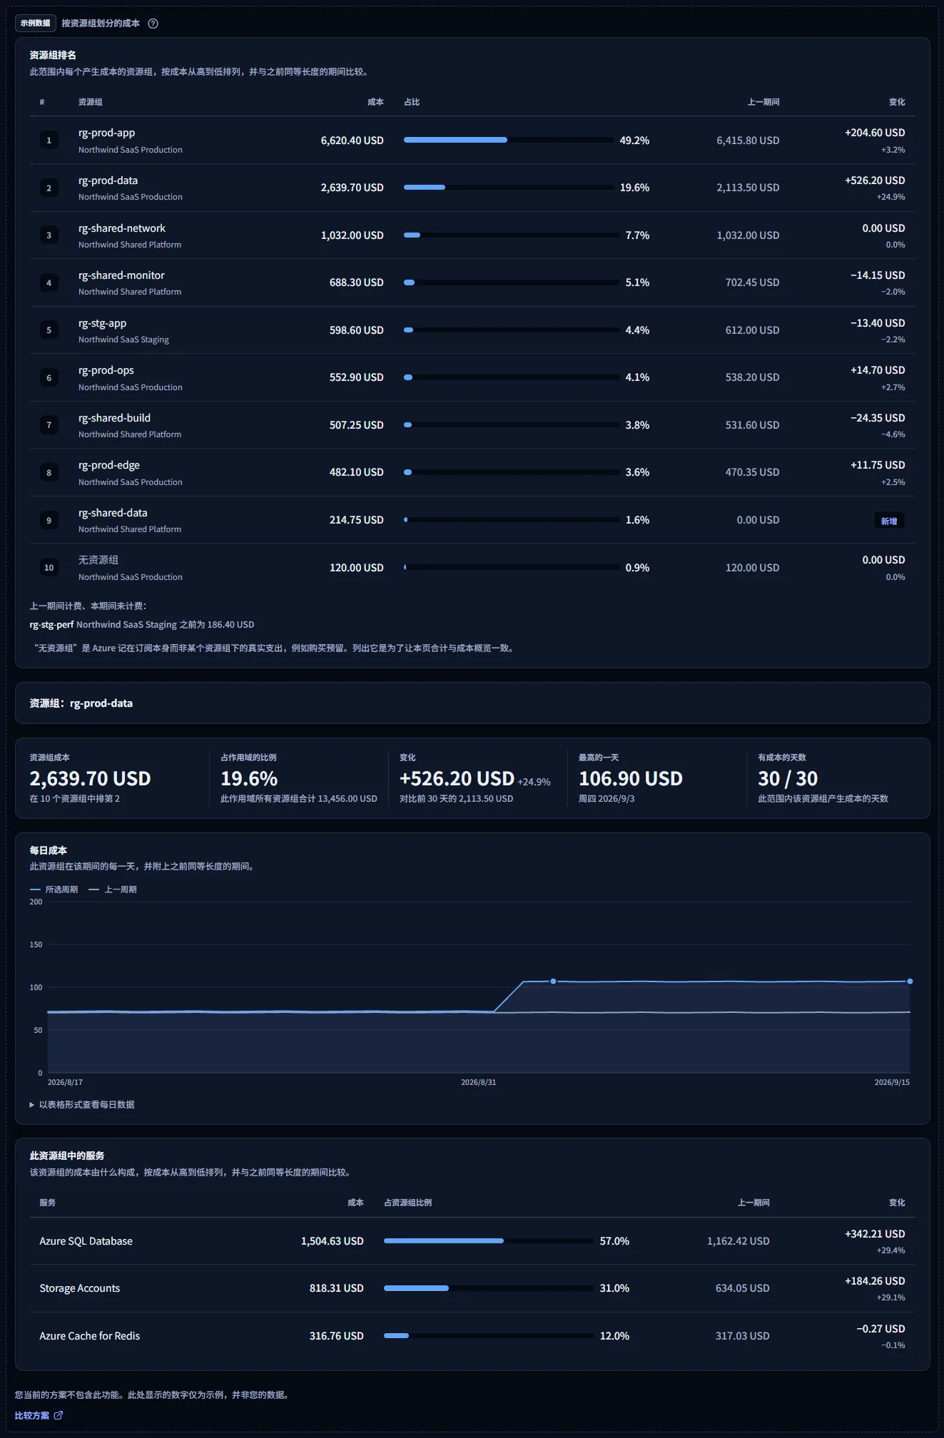Click the rg-stg-perf name below the table

(51, 625)
